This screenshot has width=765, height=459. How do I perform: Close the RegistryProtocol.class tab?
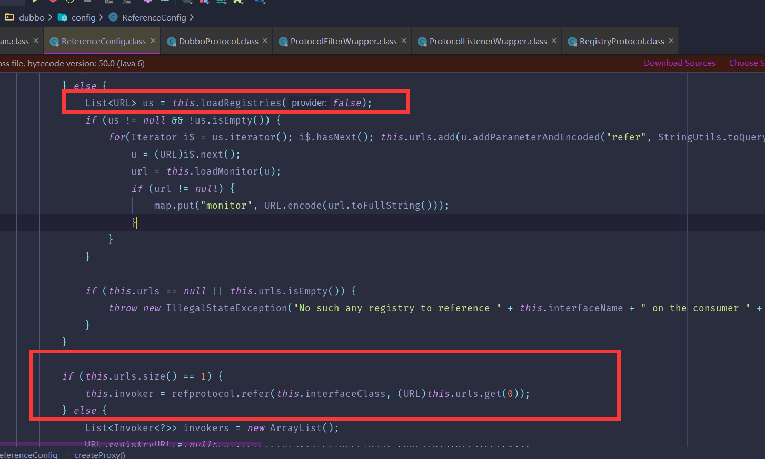[671, 40]
